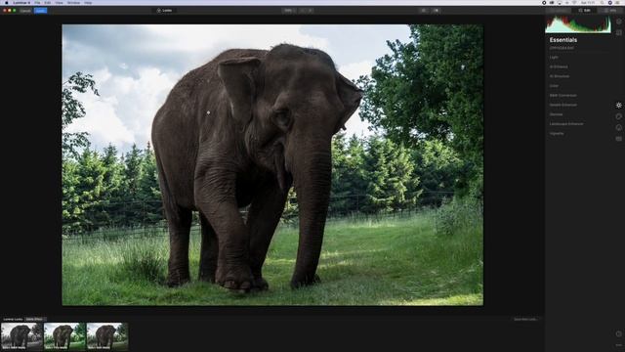This screenshot has width=625, height=352.
Task: Open the Window menu
Action: coord(73,2)
